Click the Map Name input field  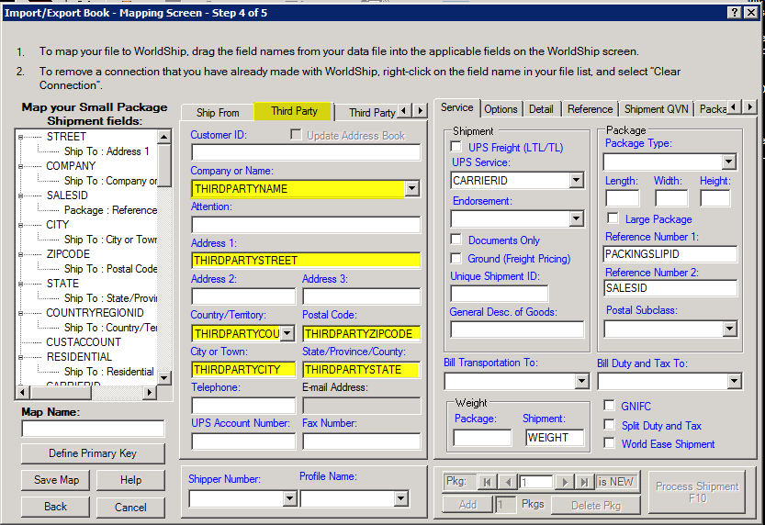pos(93,429)
